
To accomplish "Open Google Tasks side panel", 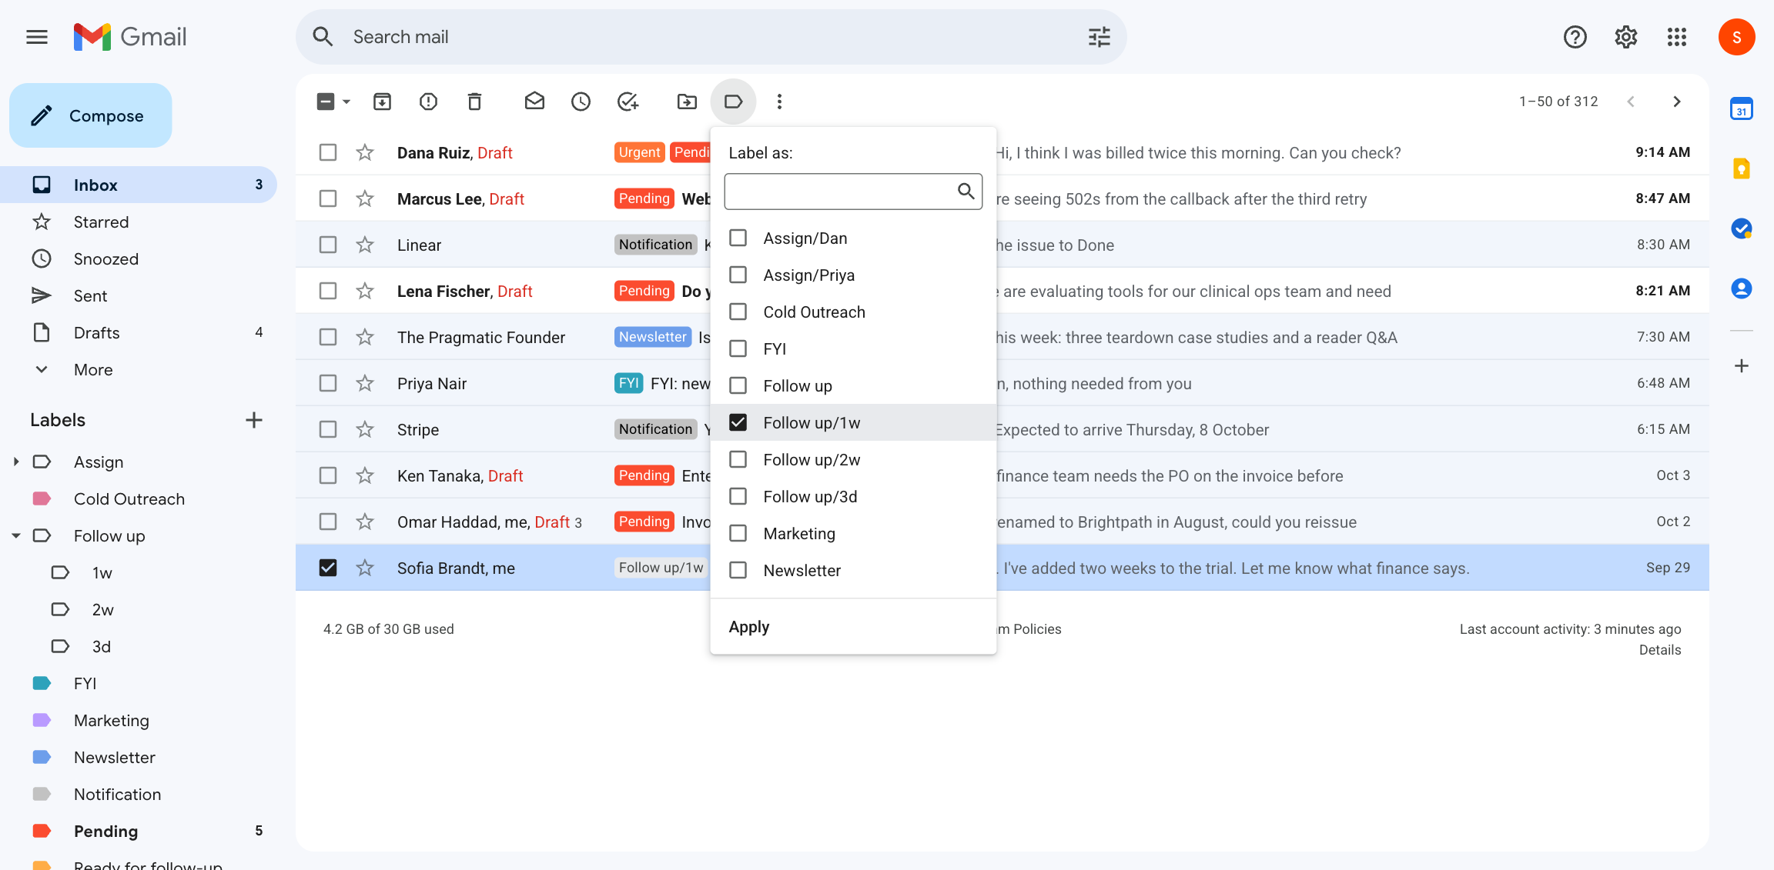I will click(x=1742, y=228).
